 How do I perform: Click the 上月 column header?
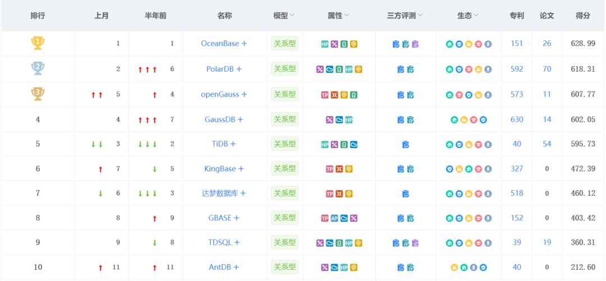click(101, 16)
